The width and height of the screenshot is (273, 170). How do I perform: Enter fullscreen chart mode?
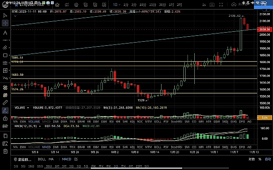(x=221, y=5)
